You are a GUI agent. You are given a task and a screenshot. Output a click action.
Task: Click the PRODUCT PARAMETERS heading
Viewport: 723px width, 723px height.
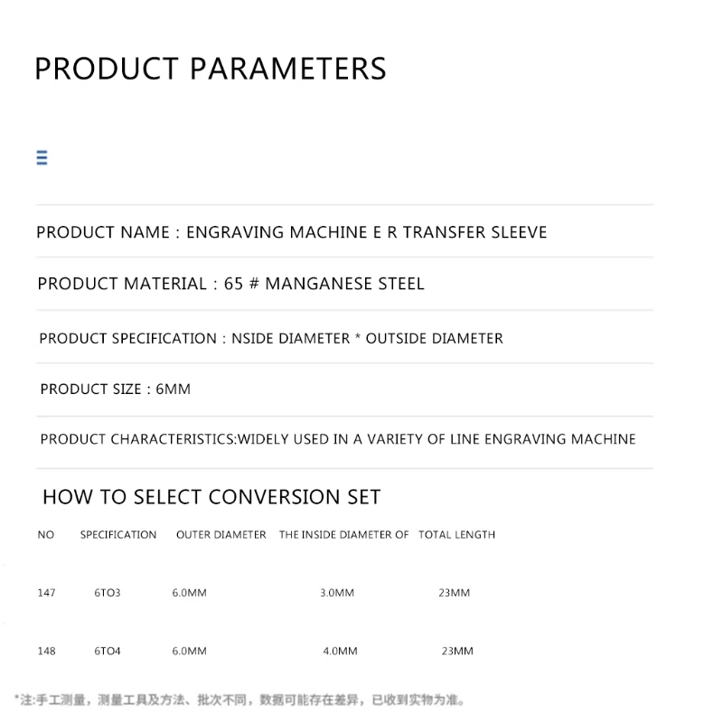point(210,69)
